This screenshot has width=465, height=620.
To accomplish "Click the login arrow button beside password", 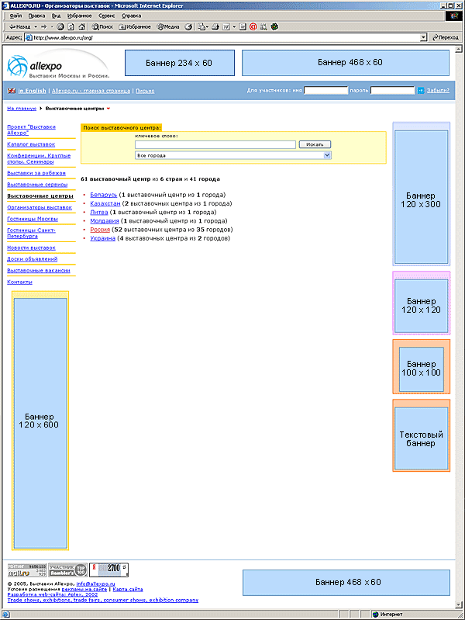I will pos(421,91).
